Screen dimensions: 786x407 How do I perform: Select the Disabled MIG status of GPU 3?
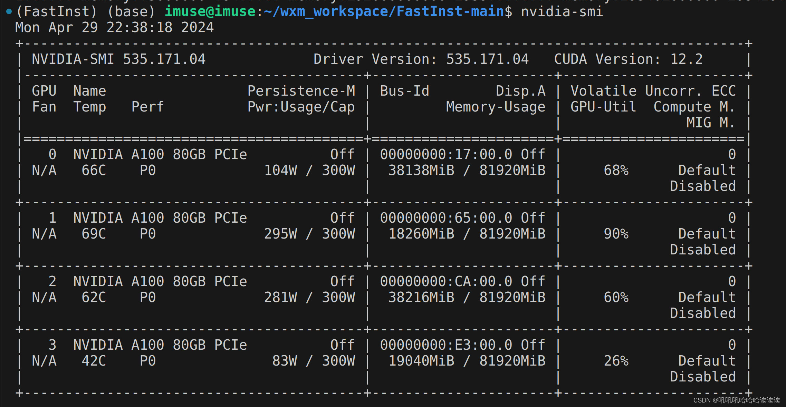[702, 376]
